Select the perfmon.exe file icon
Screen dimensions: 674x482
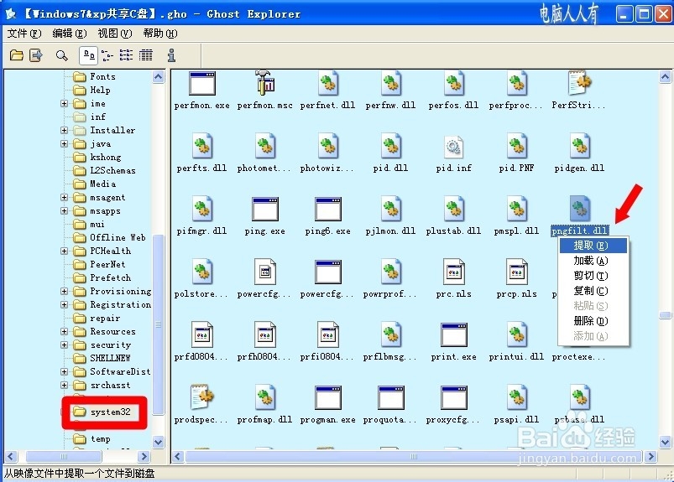(x=202, y=84)
